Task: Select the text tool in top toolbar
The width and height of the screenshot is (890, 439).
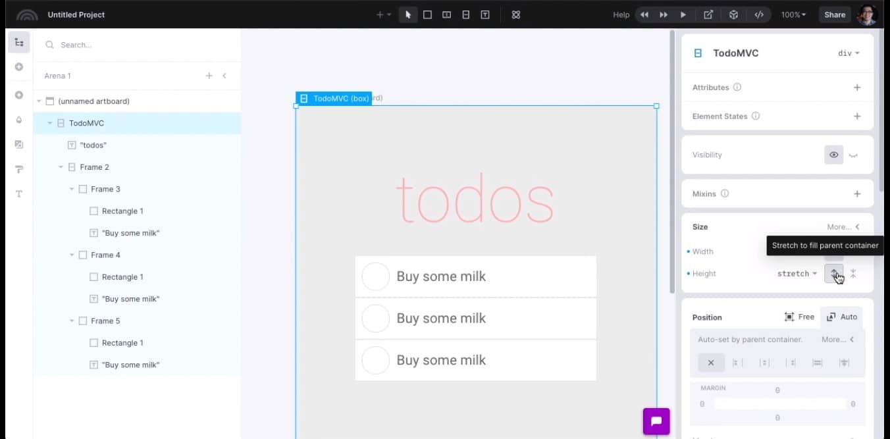Action: pos(485,14)
